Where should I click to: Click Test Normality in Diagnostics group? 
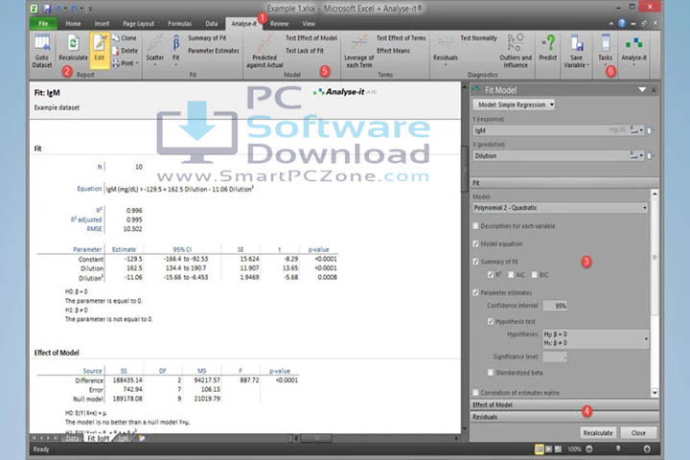478,38
